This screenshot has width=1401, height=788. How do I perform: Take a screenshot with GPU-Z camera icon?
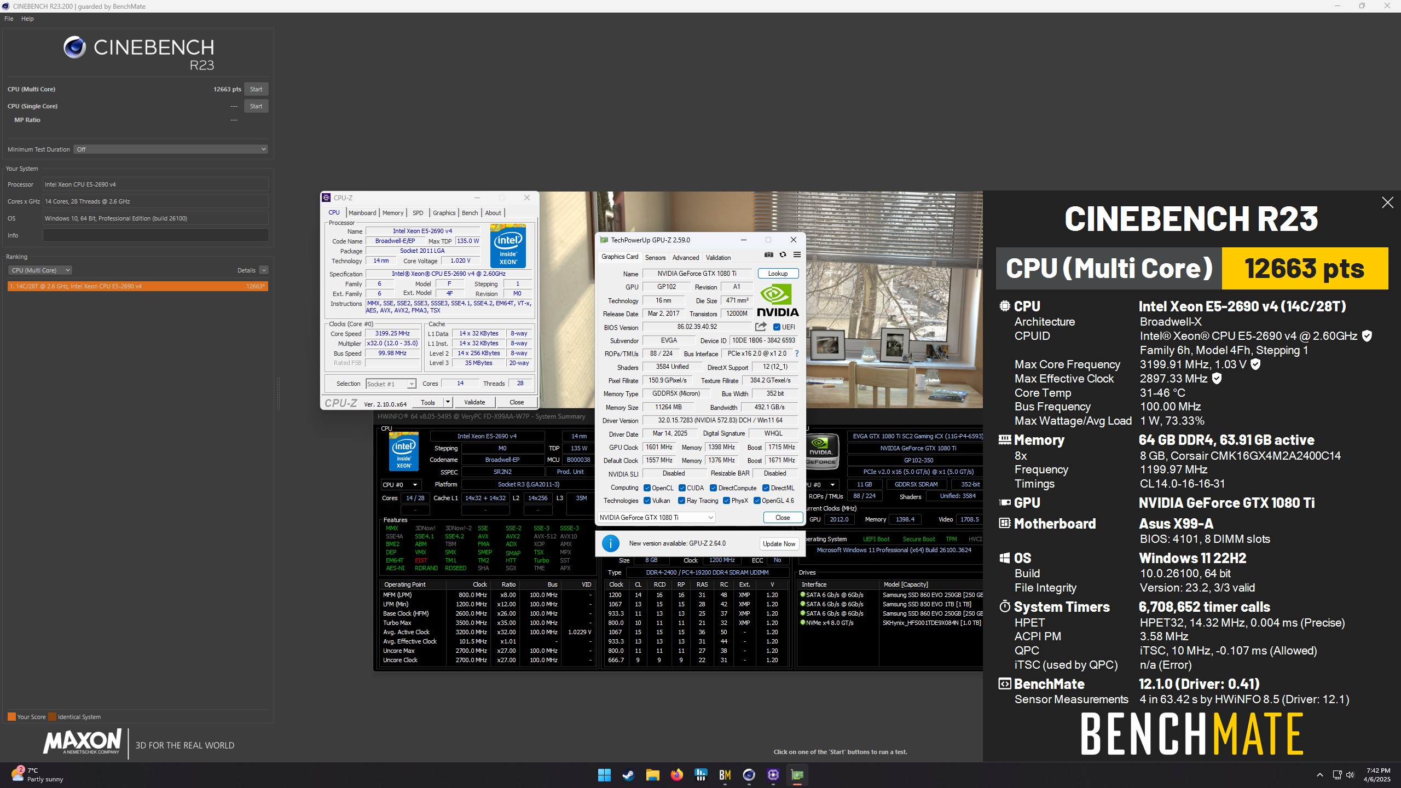pyautogui.click(x=769, y=254)
